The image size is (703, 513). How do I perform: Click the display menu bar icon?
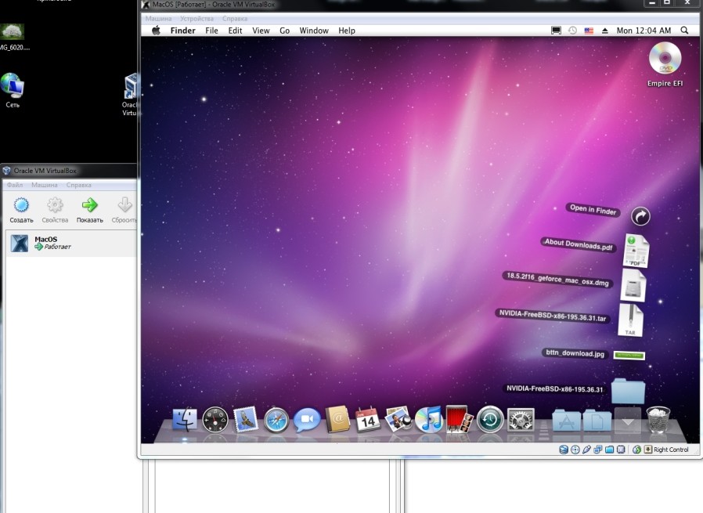click(556, 31)
